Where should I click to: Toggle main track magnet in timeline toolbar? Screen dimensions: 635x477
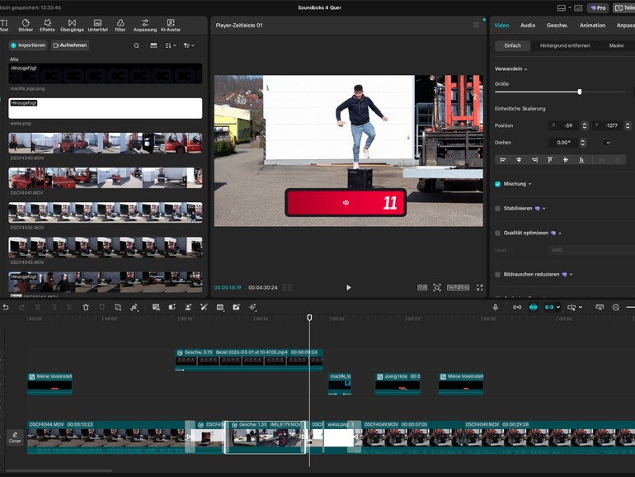[x=517, y=307]
